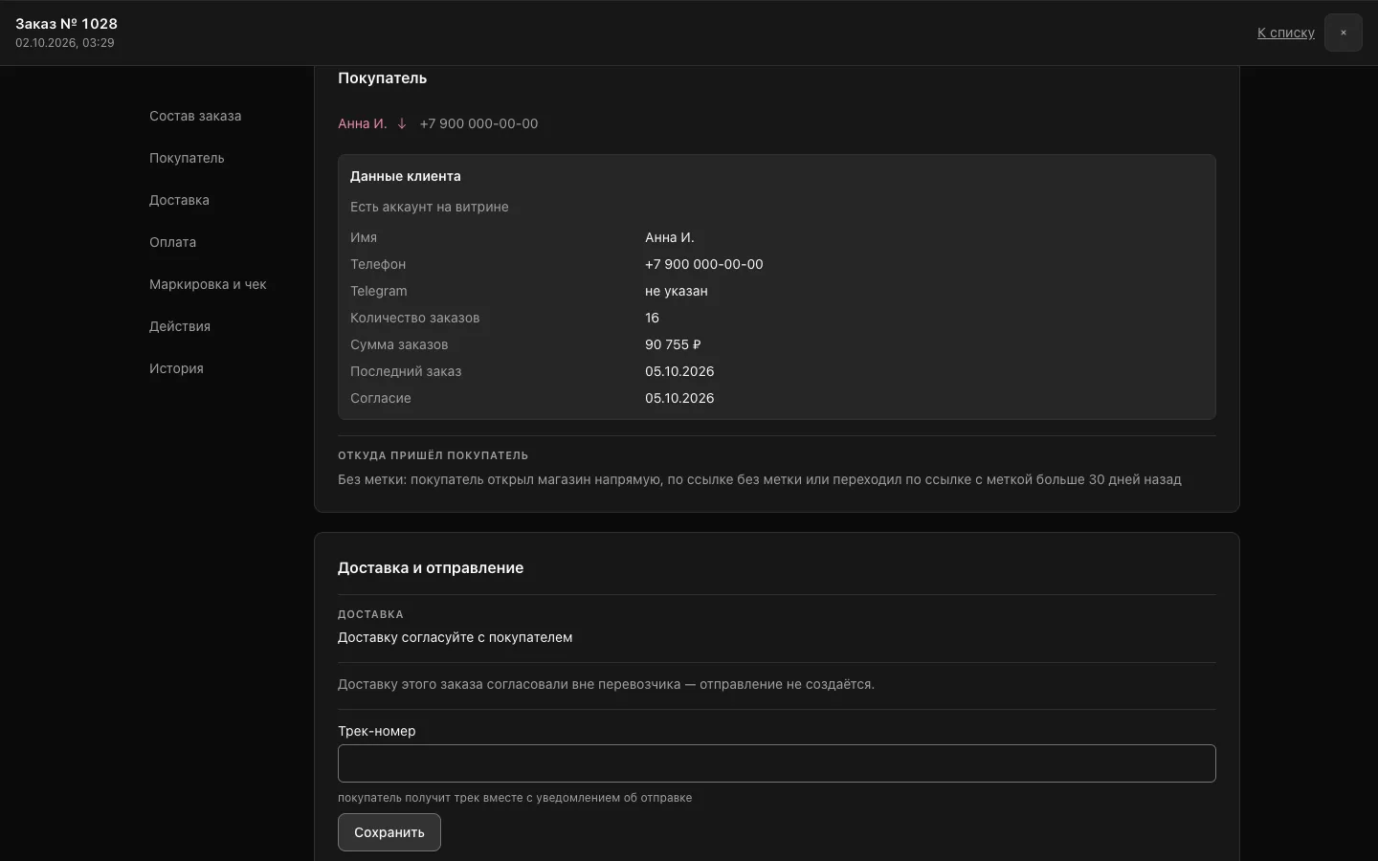Screen dimensions: 1378x861
Task: Select the "Согласие" date value
Action: click(679, 398)
